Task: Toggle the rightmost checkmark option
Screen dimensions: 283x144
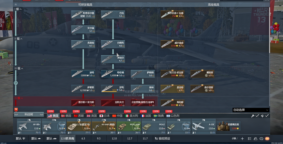Action: (x=267, y=116)
